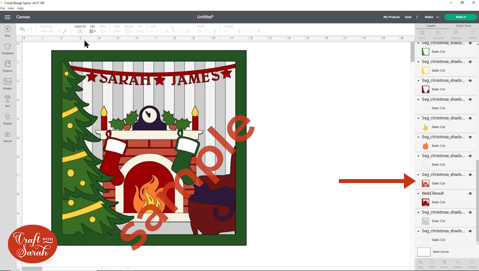Select the Weld Result layer thumbnail

[426, 202]
